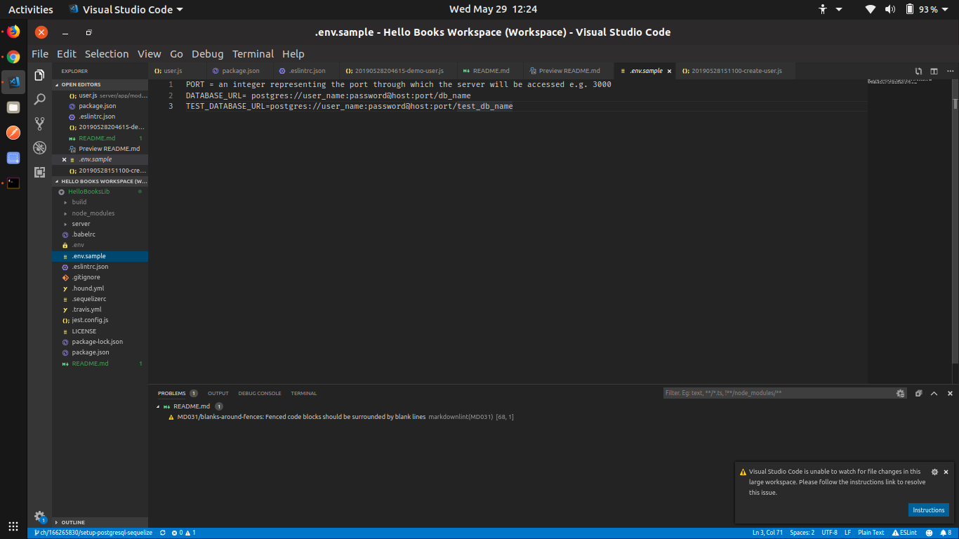Change LF end of line sequence
This screenshot has width=959, height=539.
point(847,533)
